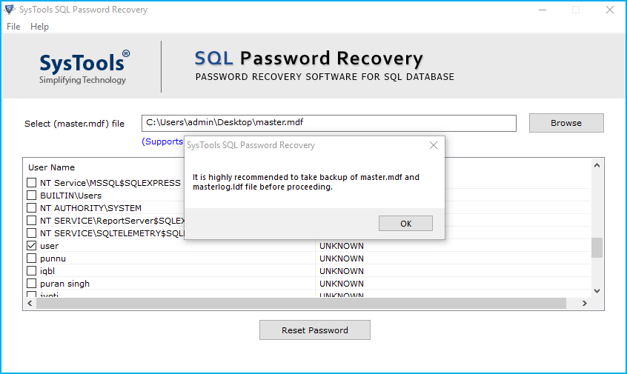Image resolution: width=627 pixels, height=374 pixels.
Task: Click the BUILTIN\Users name text
Action: (70, 196)
